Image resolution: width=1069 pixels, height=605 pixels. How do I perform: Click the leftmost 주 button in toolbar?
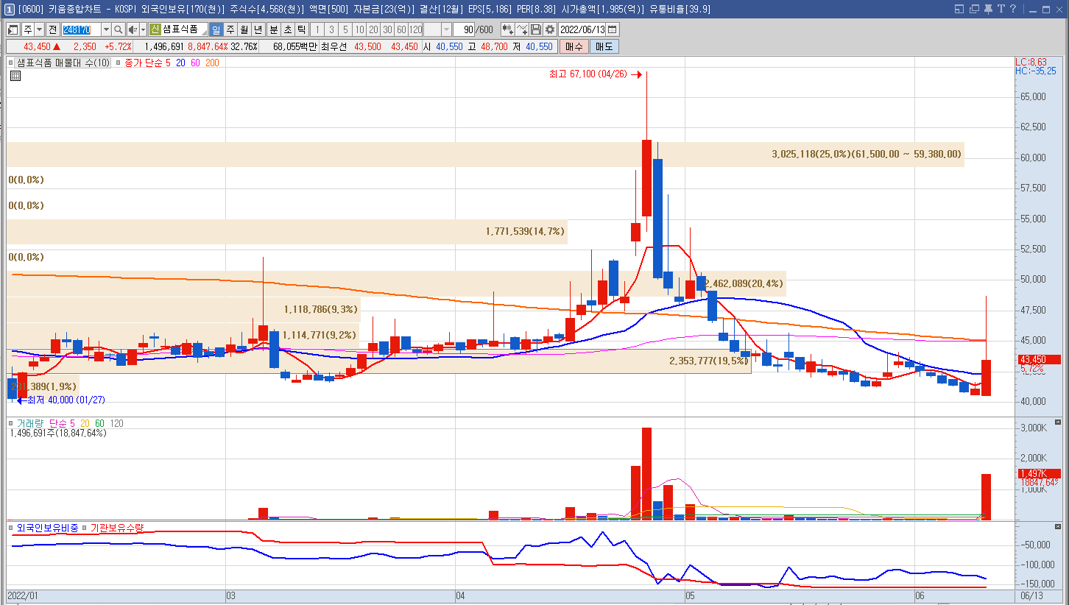[28, 29]
